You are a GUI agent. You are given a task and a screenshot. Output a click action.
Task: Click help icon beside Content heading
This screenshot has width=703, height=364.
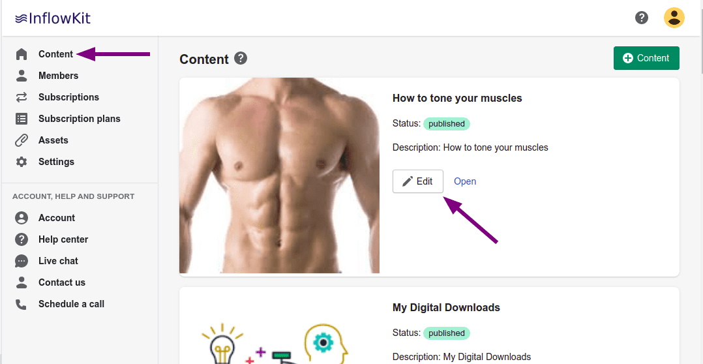241,59
